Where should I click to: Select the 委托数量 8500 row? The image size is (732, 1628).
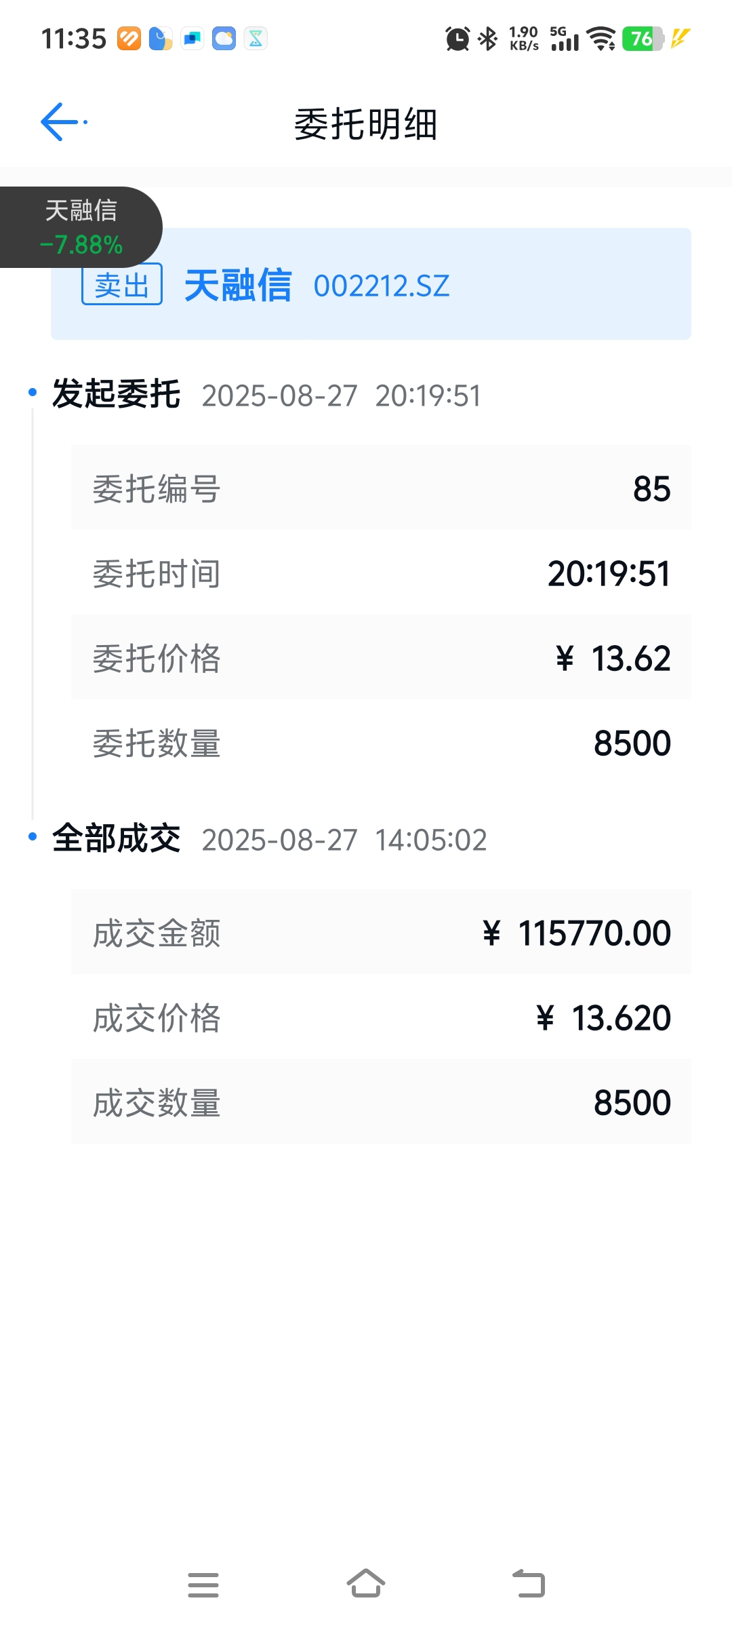click(x=381, y=742)
